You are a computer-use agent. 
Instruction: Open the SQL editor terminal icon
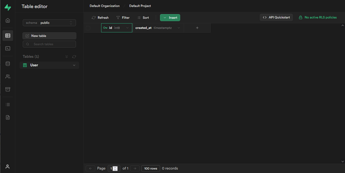point(8,48)
